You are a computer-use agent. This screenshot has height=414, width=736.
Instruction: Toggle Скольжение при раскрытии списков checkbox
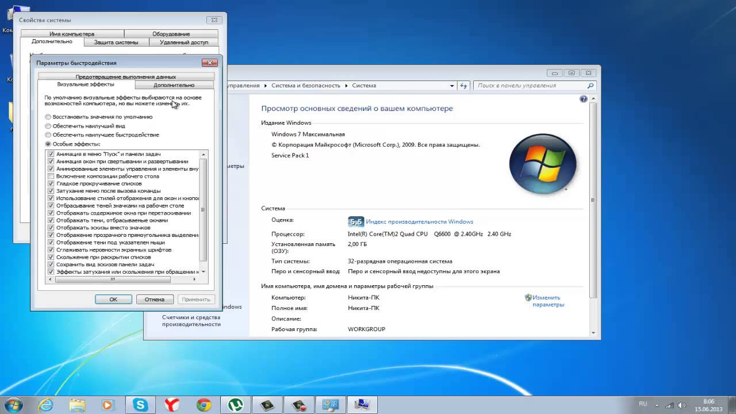tap(51, 257)
